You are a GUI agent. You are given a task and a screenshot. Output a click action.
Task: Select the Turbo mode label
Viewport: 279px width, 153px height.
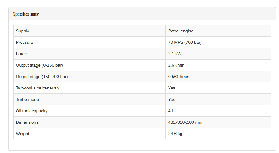pos(27,100)
